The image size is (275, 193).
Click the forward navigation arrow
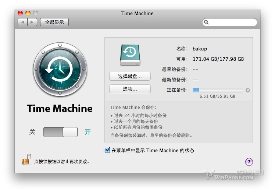32,22
